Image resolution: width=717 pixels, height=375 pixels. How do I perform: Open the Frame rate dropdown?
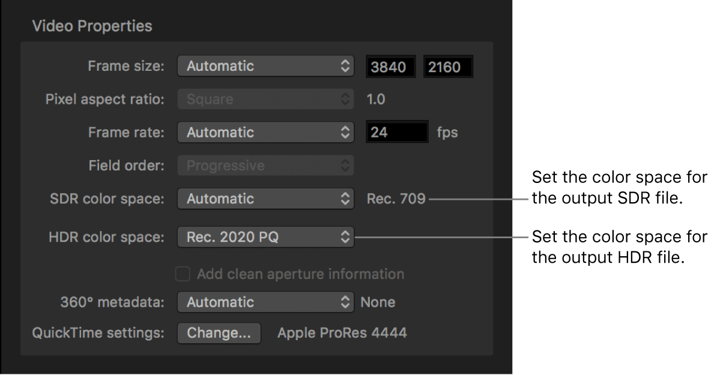(x=265, y=132)
